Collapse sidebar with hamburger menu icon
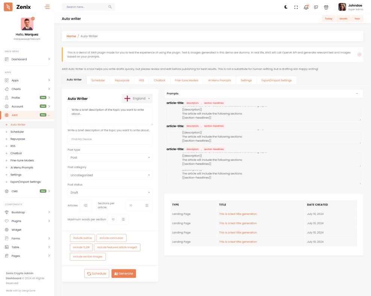 [47, 7]
